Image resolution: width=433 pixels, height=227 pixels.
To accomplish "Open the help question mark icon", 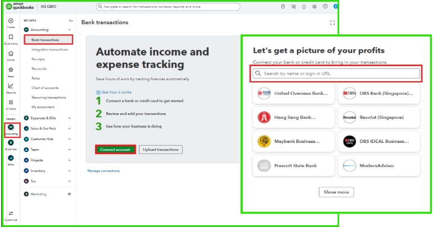I will click(x=325, y=6).
